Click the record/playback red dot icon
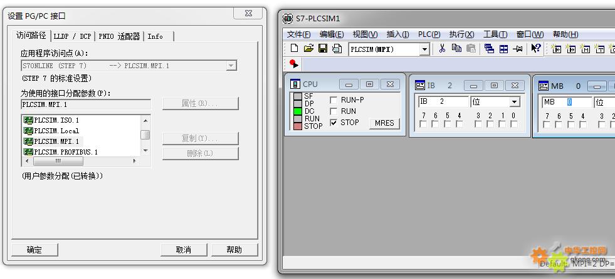Image resolution: width=615 pixels, height=279 pixels. pos(294,64)
